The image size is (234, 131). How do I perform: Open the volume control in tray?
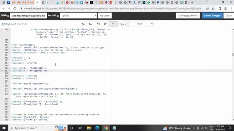click(x=206, y=128)
